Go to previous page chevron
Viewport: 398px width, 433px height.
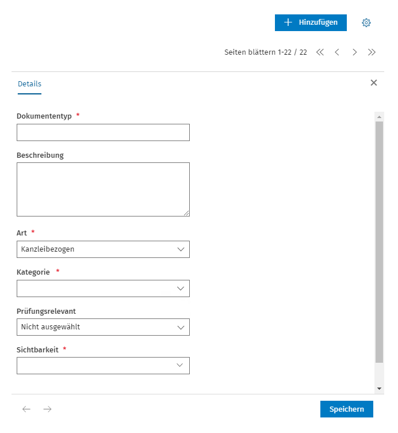point(337,52)
